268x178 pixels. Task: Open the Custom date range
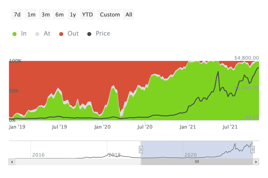110,15
